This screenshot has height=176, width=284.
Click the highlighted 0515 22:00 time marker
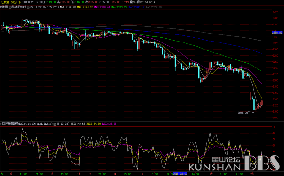(180, 174)
